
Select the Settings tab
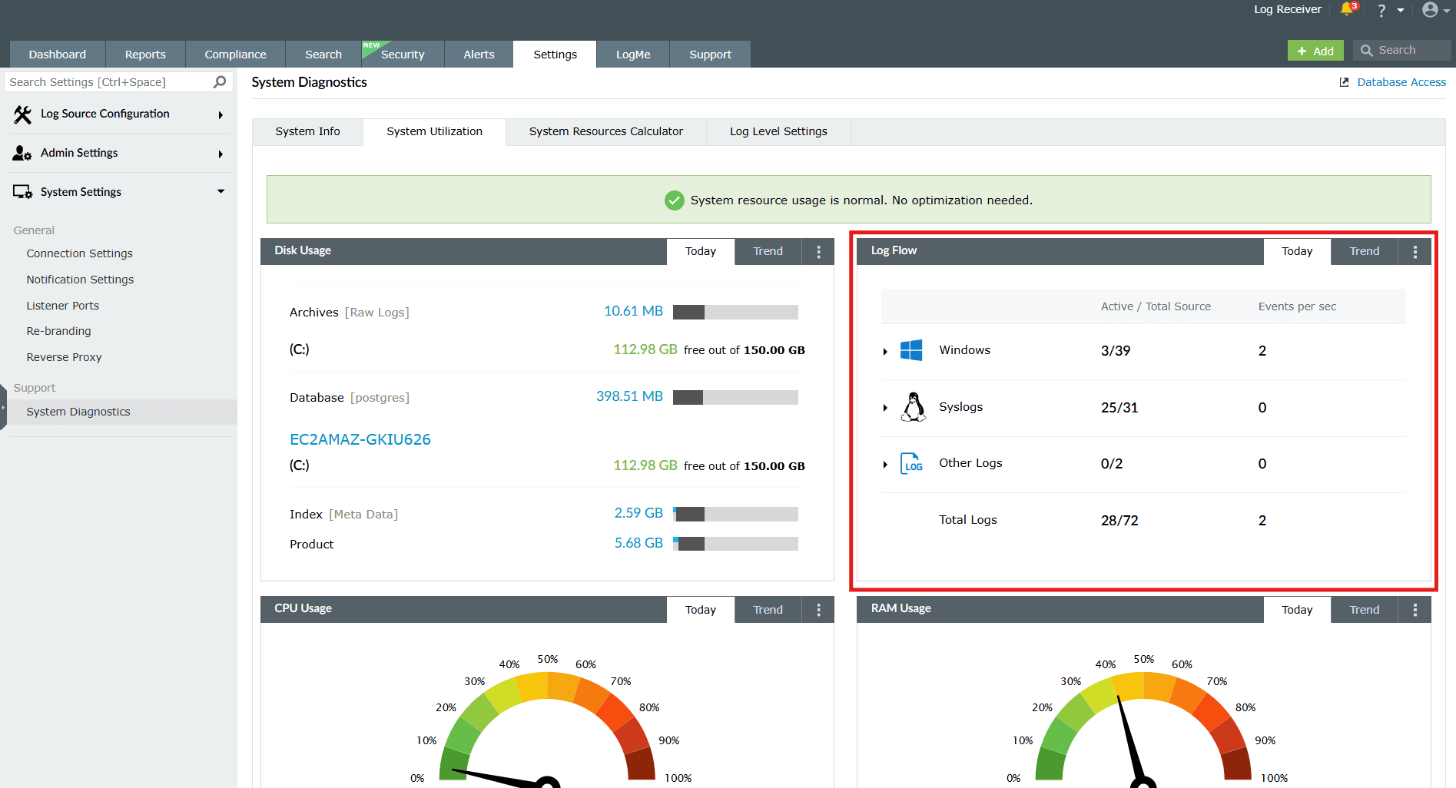(x=555, y=55)
